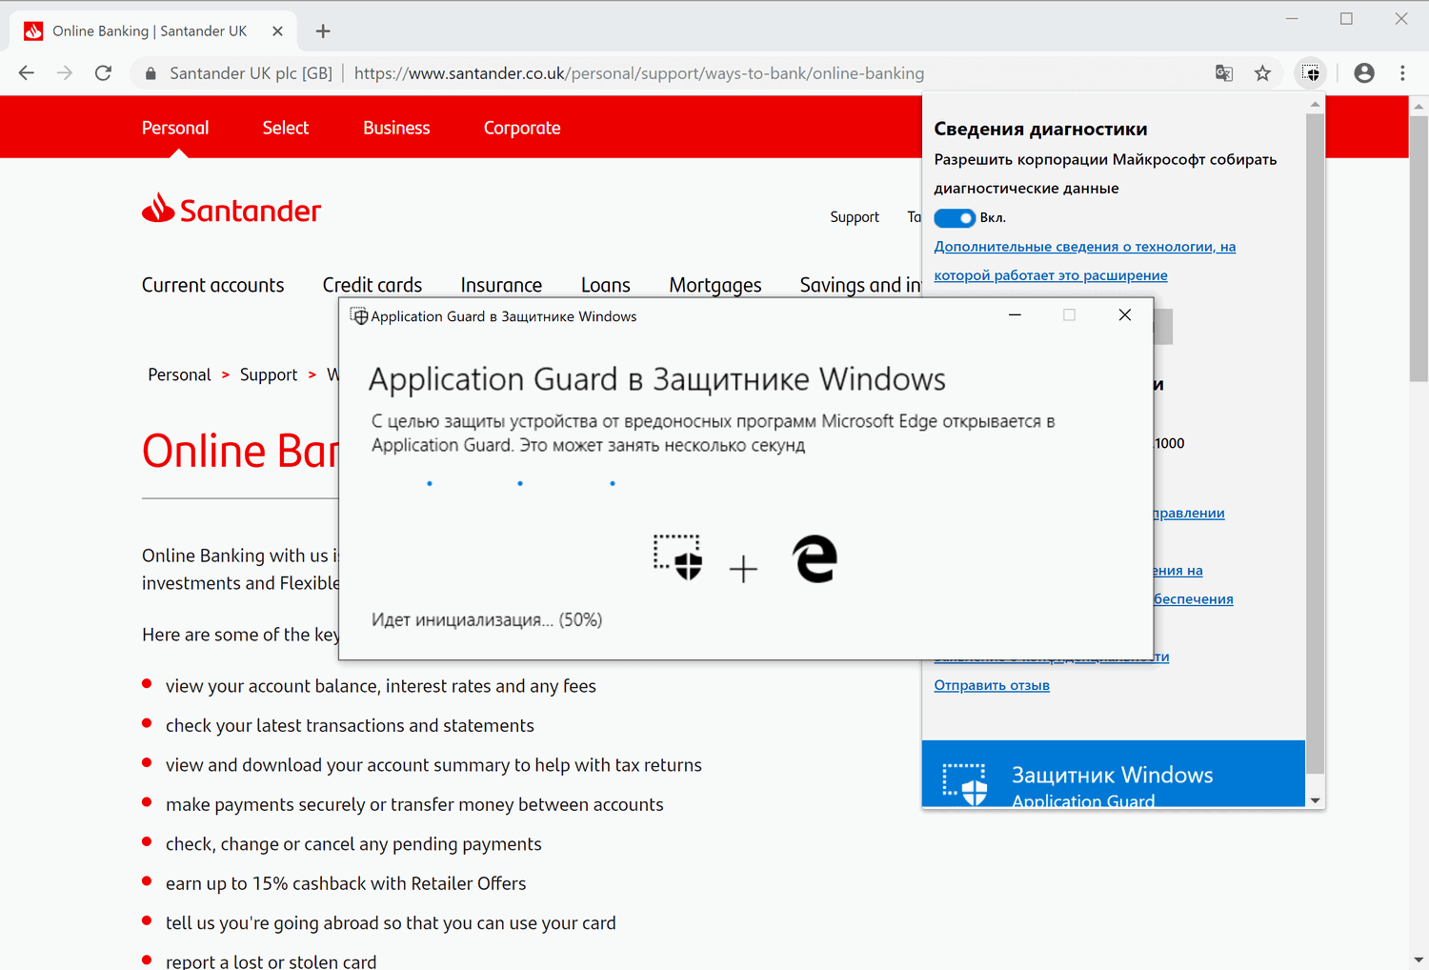Image resolution: width=1429 pixels, height=970 pixels.
Task: Click the Защитник Windows Application Guard banner
Action: click(1113, 774)
